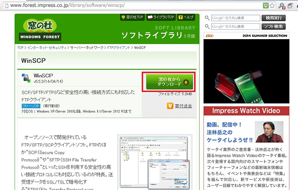Follow the インターネット・セキュリティ breadcrumb link

(x=46, y=48)
